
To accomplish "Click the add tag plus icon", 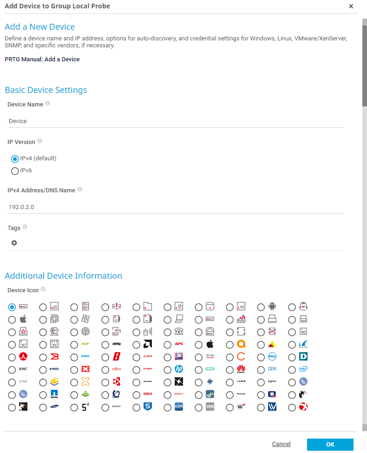I will click(x=14, y=243).
